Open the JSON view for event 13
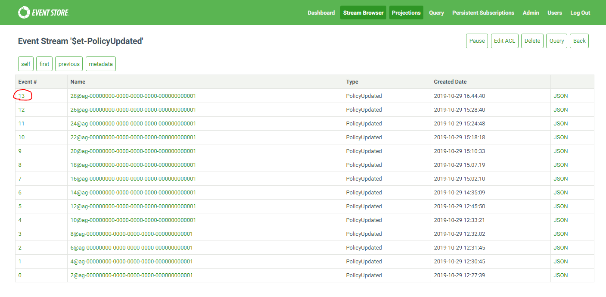The width and height of the screenshot is (606, 297). pyautogui.click(x=560, y=96)
